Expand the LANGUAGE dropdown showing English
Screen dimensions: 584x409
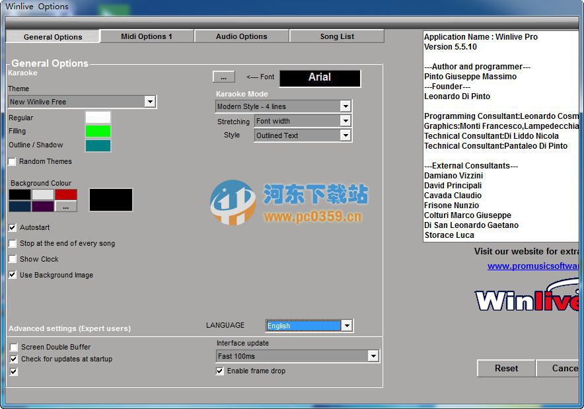point(309,326)
